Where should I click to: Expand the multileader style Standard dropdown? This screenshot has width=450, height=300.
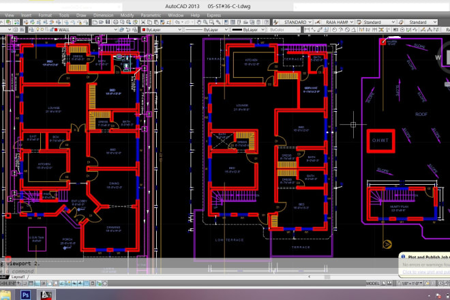pos(435,22)
